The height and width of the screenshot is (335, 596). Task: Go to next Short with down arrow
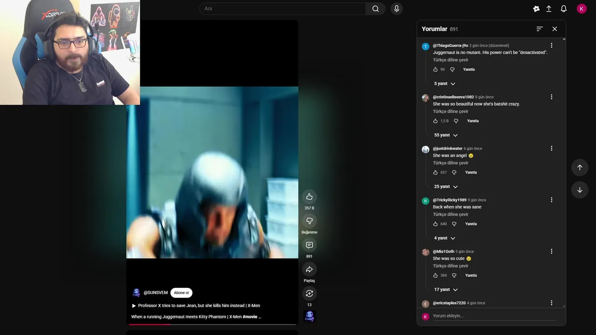click(580, 190)
